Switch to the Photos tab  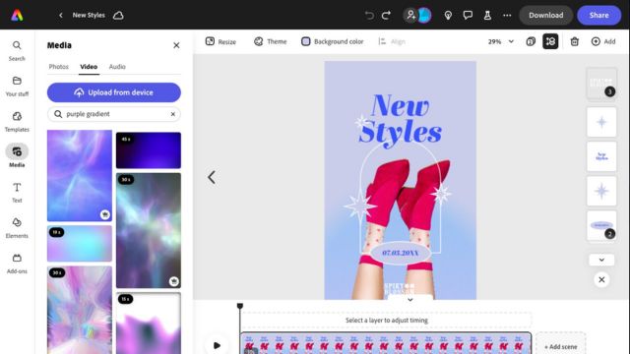pos(59,67)
